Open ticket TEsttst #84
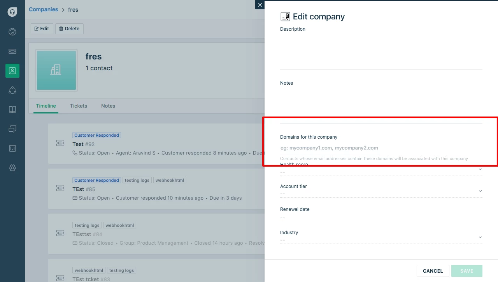The height and width of the screenshot is (282, 498). pyautogui.click(x=87, y=234)
